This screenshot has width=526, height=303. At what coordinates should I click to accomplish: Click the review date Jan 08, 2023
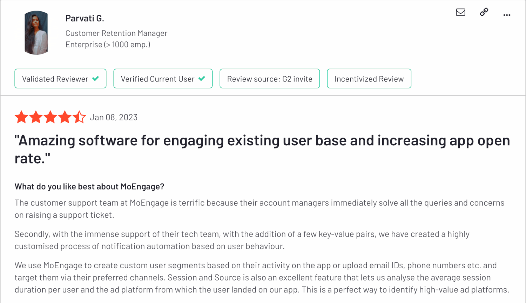click(114, 117)
